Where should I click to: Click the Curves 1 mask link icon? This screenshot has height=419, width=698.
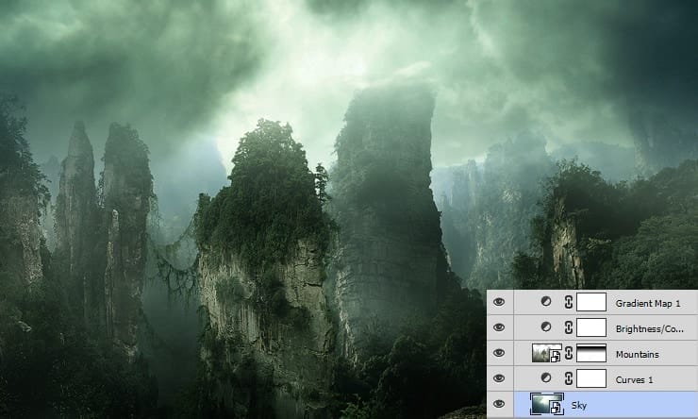point(569,378)
